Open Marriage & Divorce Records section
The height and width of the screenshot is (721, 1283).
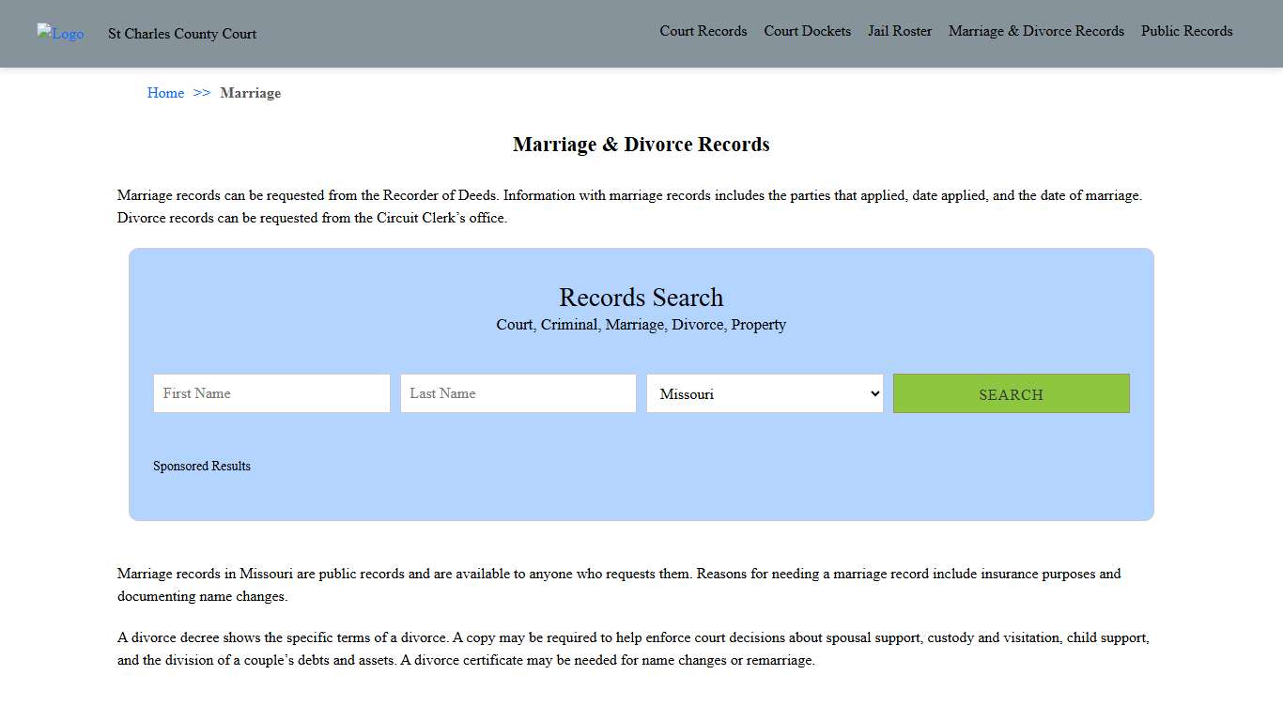pyautogui.click(x=1036, y=31)
